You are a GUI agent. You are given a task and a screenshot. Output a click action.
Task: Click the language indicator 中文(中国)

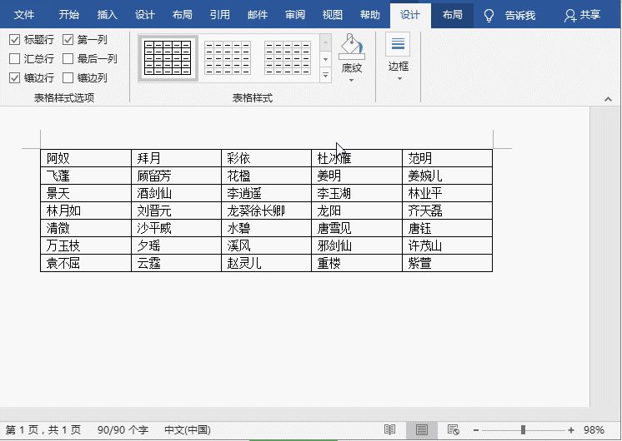[x=188, y=430]
